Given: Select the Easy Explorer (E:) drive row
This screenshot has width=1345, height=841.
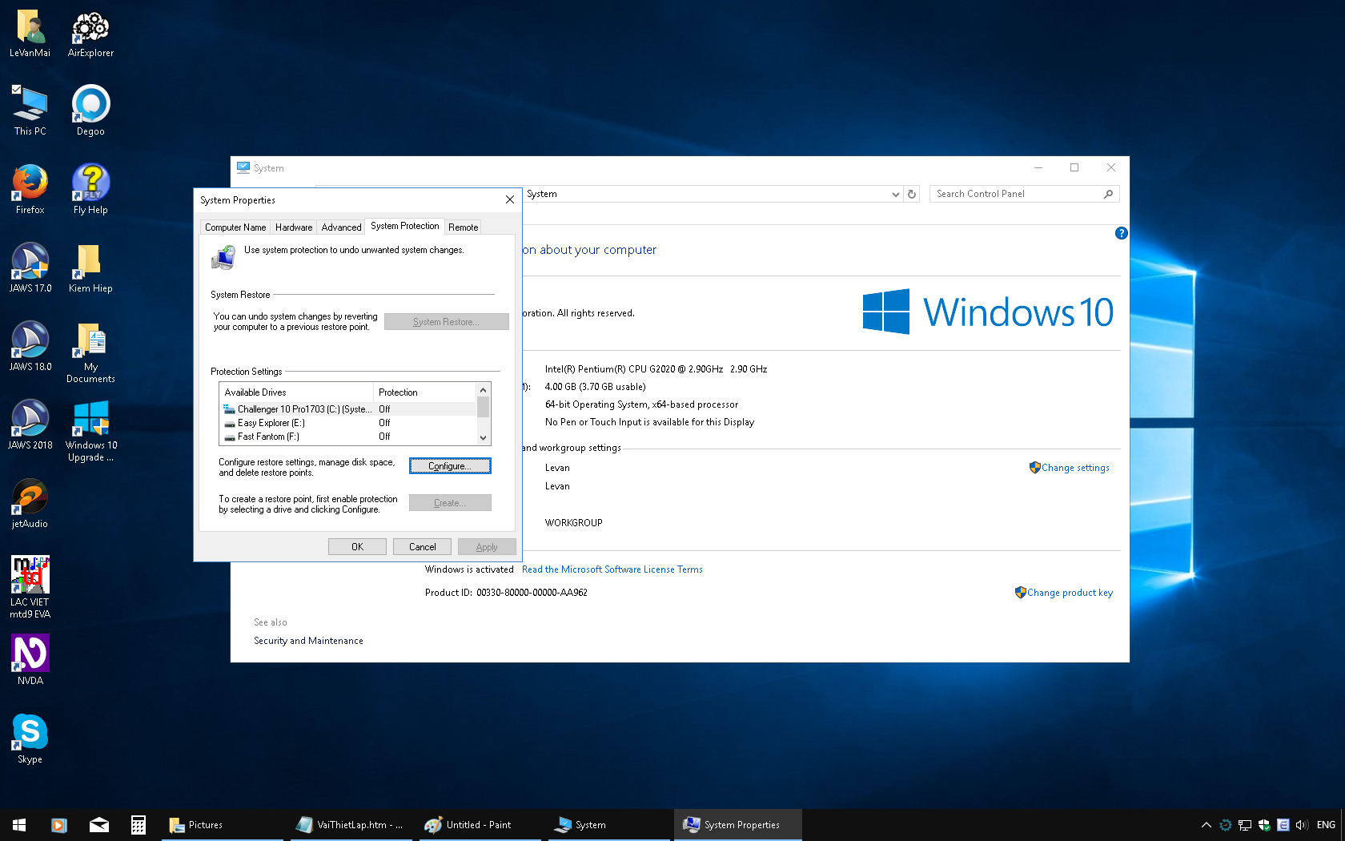Looking at the screenshot, I should pyautogui.click(x=304, y=423).
